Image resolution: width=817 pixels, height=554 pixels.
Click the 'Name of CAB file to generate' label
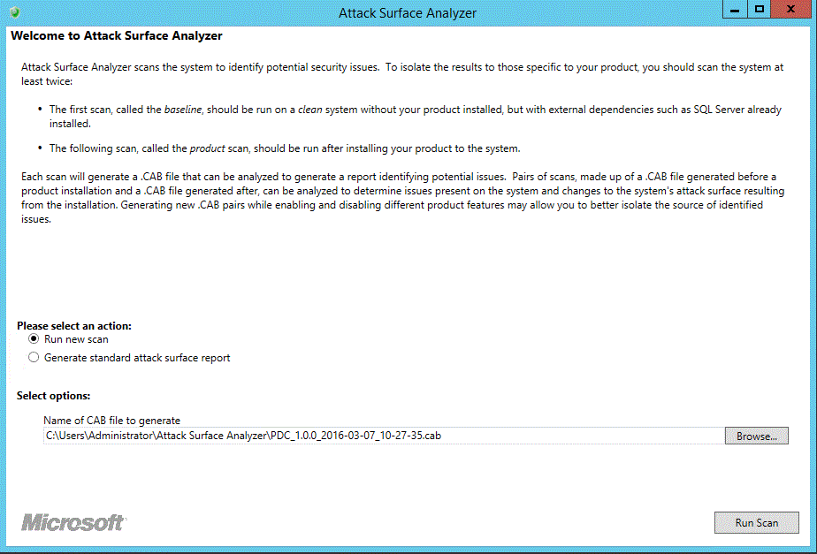point(112,421)
